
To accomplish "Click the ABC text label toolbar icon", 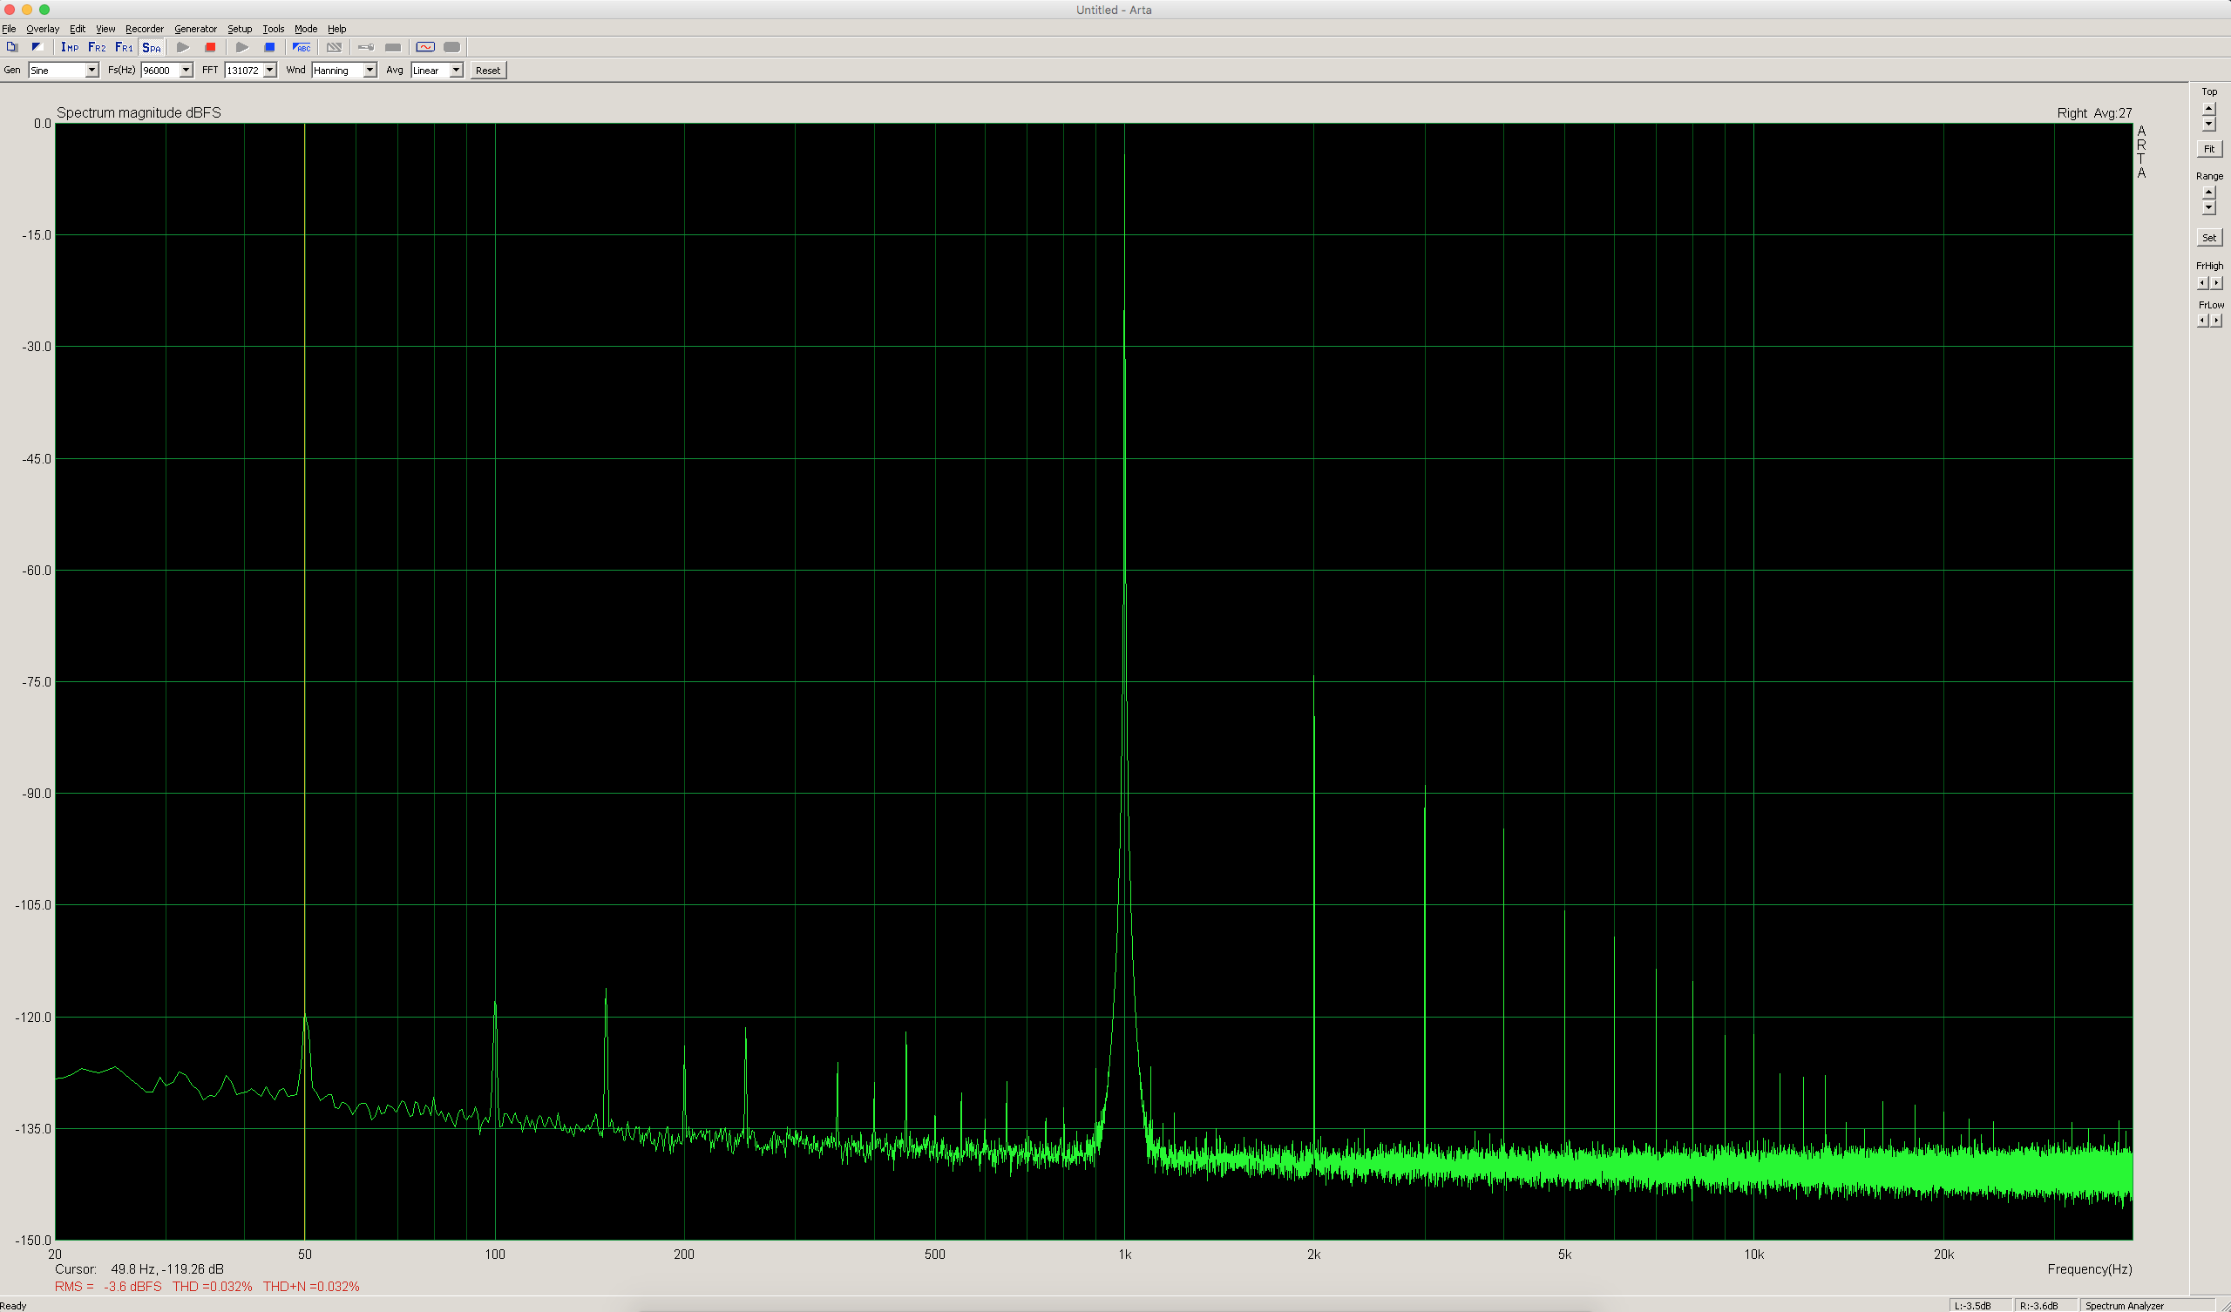I will 302,48.
